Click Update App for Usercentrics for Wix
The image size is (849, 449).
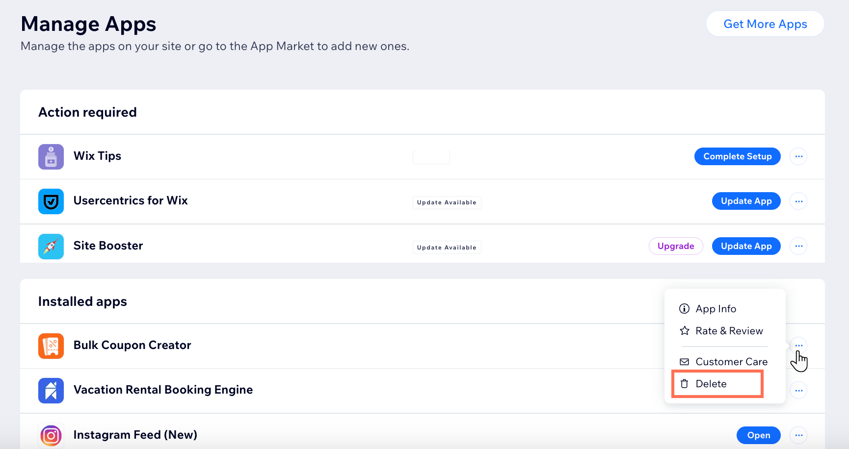pyautogui.click(x=746, y=201)
